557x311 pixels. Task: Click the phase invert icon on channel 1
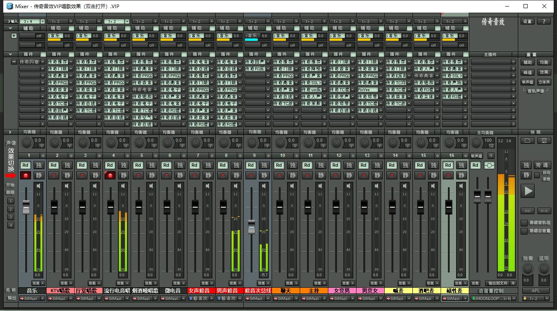point(41,145)
